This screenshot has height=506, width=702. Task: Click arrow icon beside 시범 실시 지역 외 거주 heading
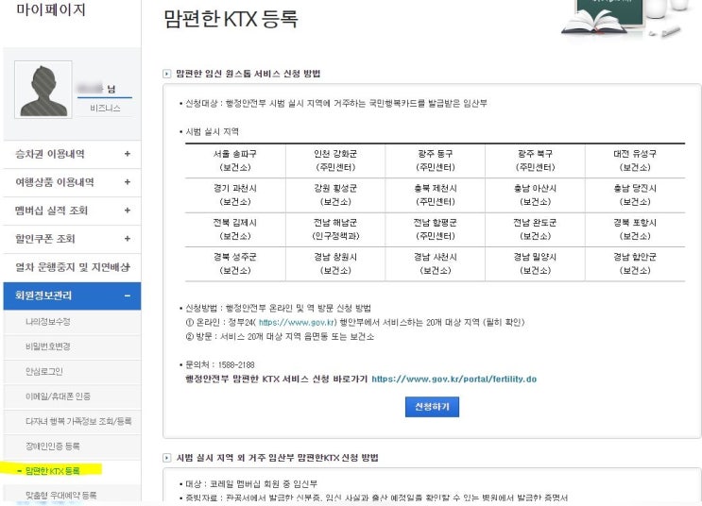pos(167,458)
